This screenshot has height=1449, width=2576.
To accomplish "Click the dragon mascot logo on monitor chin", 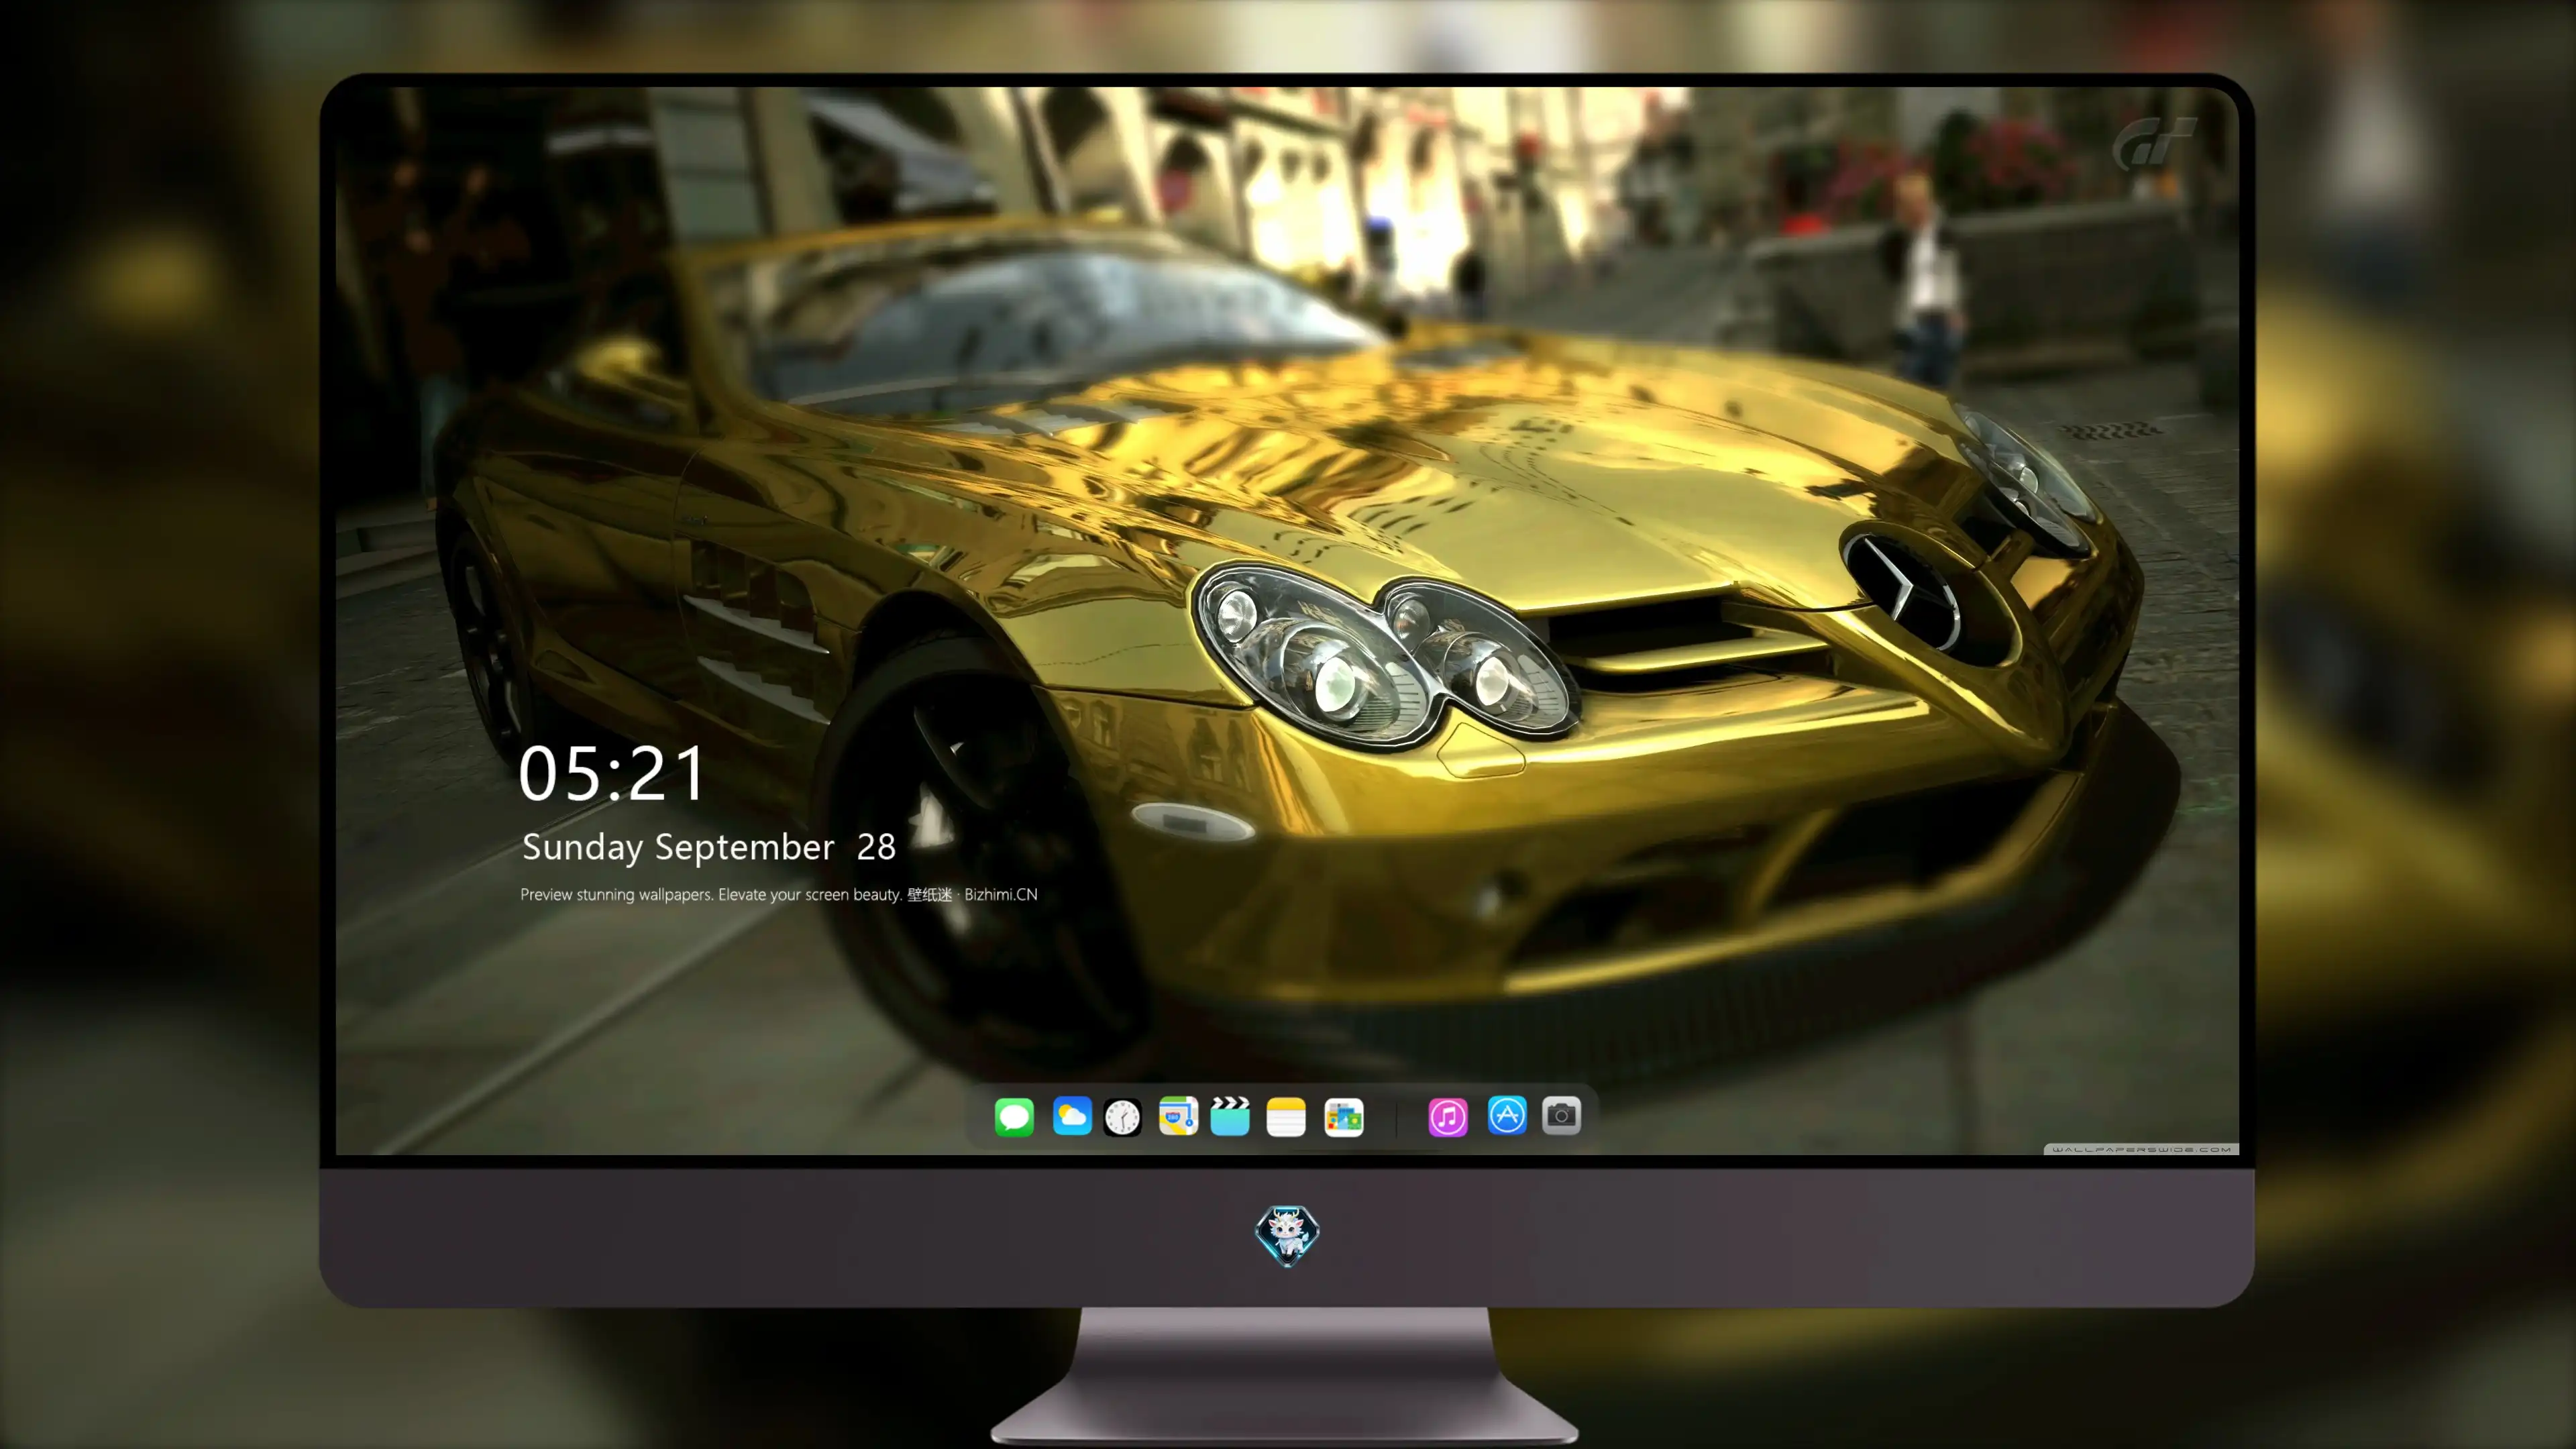I will coord(1287,1235).
